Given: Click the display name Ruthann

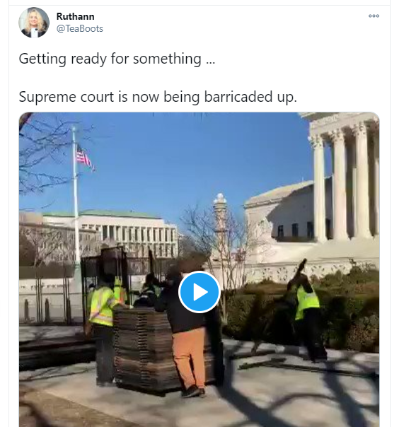Looking at the screenshot, I should [x=75, y=16].
